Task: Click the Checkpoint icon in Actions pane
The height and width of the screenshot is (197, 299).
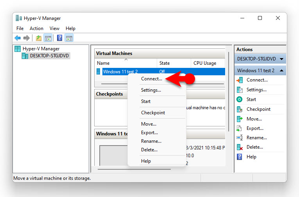Action: pyautogui.click(x=240, y=109)
